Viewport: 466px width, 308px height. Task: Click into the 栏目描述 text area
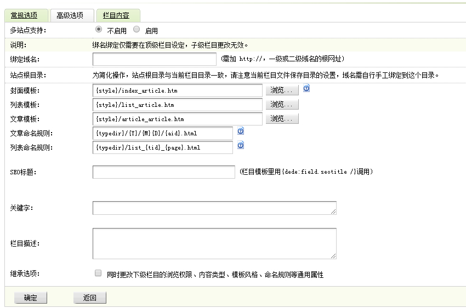coord(214,243)
